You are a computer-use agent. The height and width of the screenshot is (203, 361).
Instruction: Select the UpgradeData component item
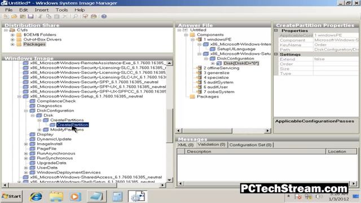[x=51, y=163]
